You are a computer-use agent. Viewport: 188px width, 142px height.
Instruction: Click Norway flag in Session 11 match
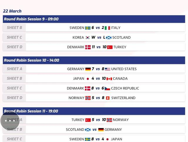(x=109, y=120)
